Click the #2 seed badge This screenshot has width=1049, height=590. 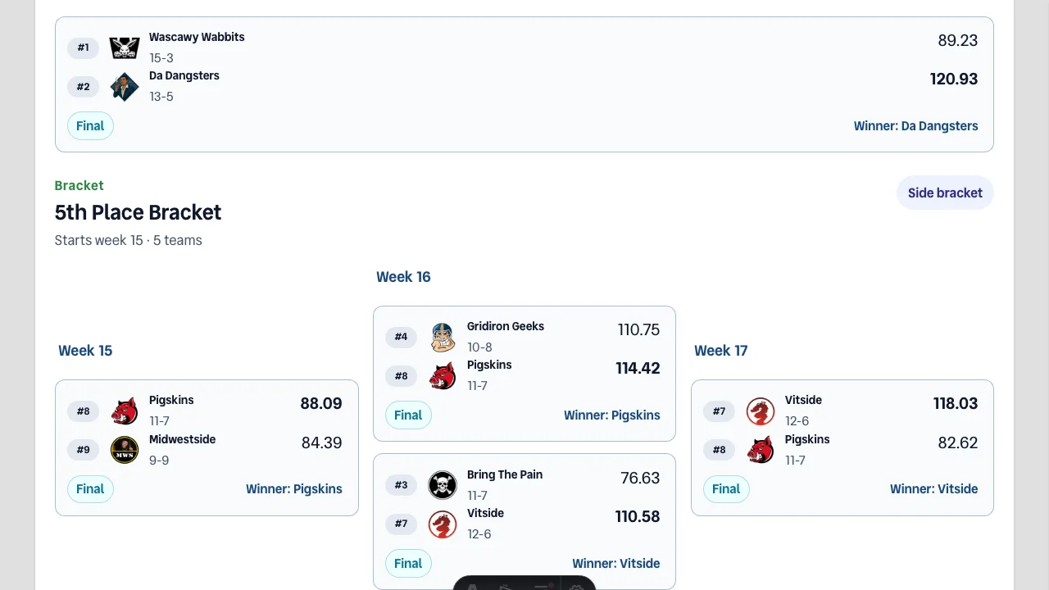(x=84, y=87)
